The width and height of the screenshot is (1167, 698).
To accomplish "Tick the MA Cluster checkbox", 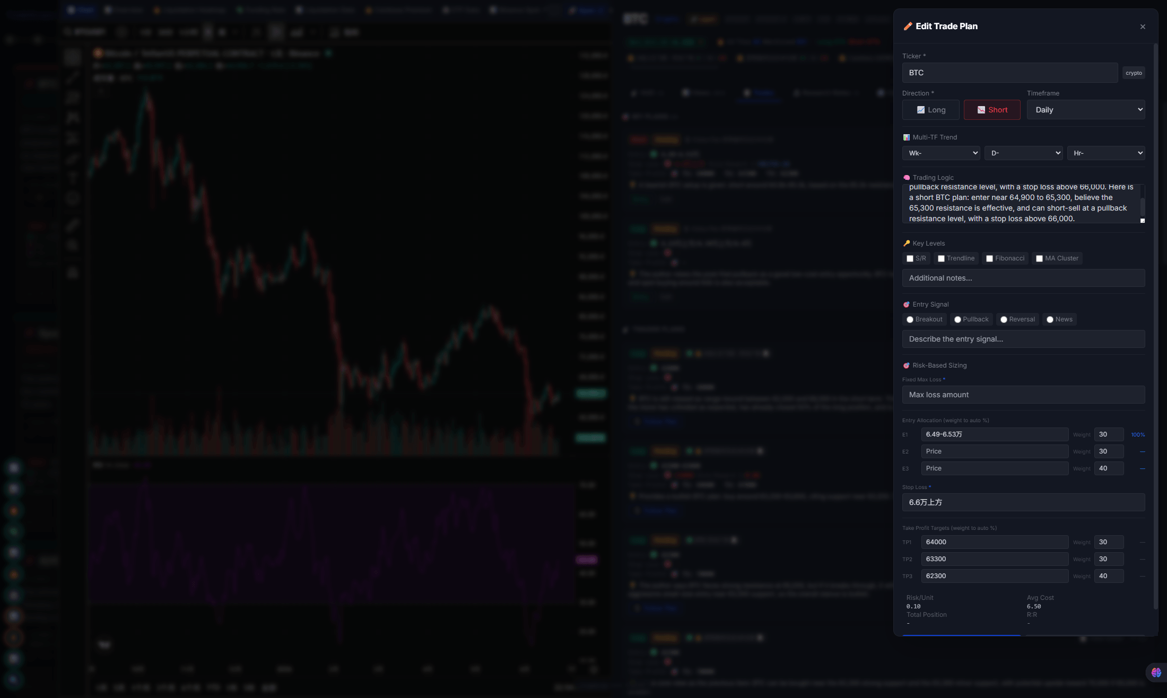I will click(1039, 259).
